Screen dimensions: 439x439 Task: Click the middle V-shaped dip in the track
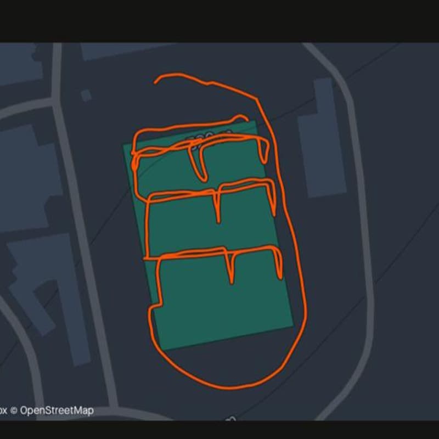[x=217, y=207]
